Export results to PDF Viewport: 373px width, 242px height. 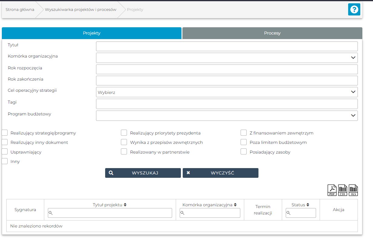tap(332, 190)
